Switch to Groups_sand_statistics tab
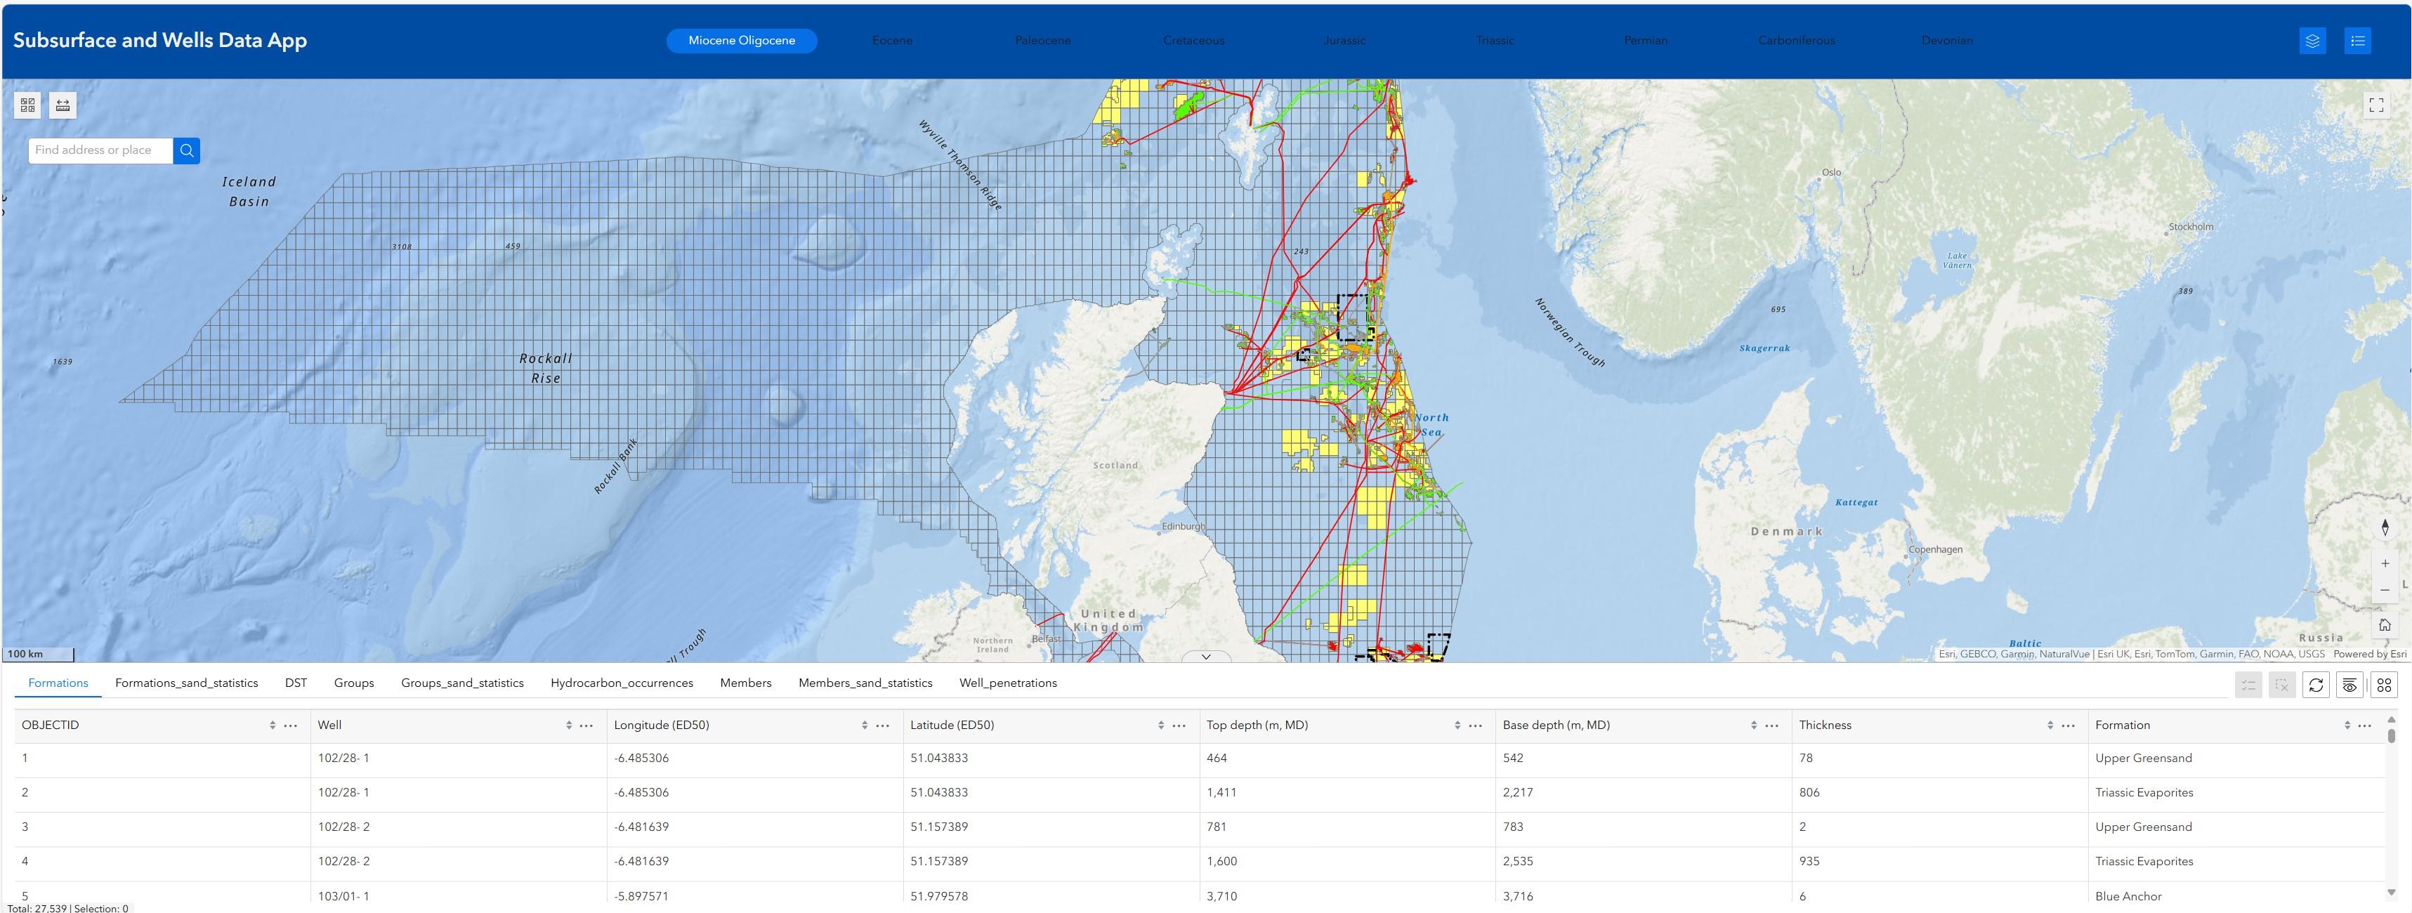This screenshot has height=913, width=2412. 463,683
